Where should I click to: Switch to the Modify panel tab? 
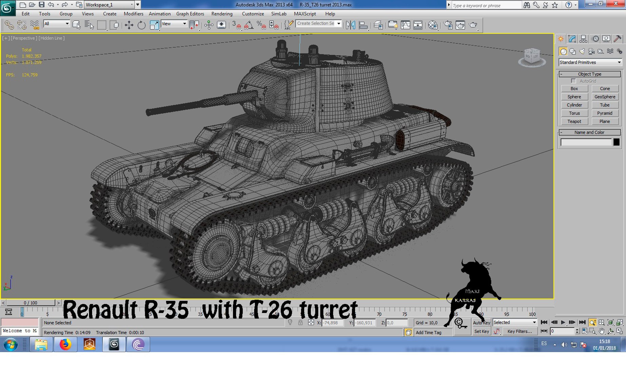pyautogui.click(x=572, y=39)
